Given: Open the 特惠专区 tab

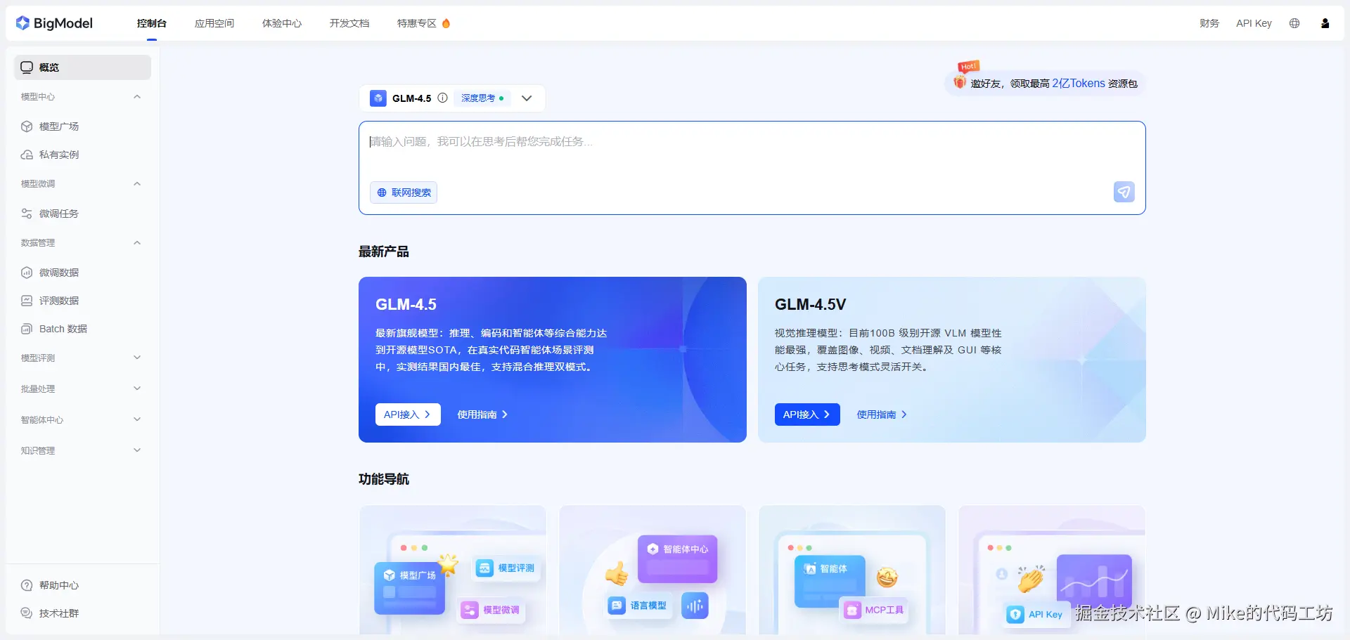Looking at the screenshot, I should point(417,23).
